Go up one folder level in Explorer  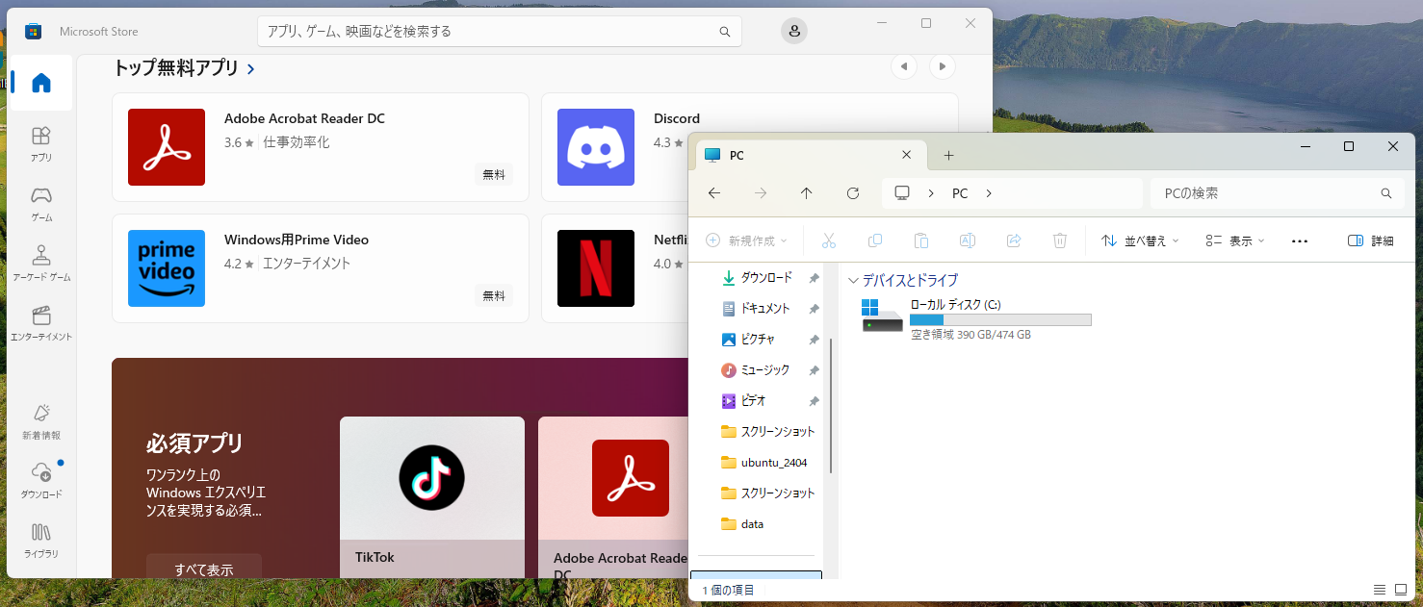[807, 193]
